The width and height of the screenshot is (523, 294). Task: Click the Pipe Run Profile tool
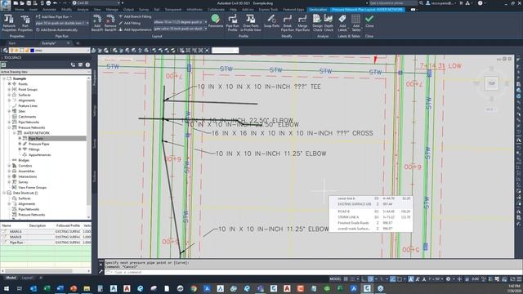(232, 23)
